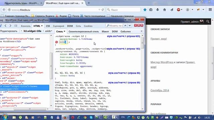
Task: Close the 'Редактировать темы' browser tab
Action: pyautogui.click(x=41, y=3)
